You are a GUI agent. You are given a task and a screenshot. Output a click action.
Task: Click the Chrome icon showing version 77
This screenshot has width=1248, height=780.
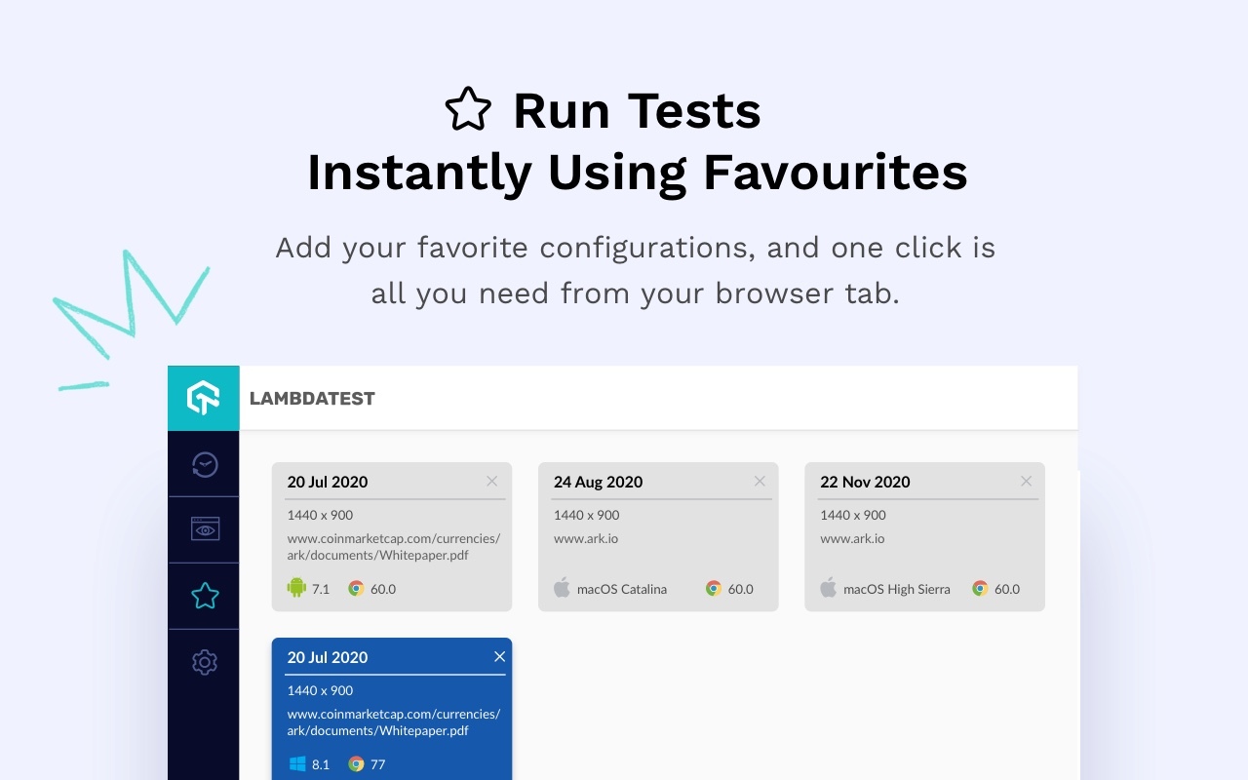click(x=355, y=764)
